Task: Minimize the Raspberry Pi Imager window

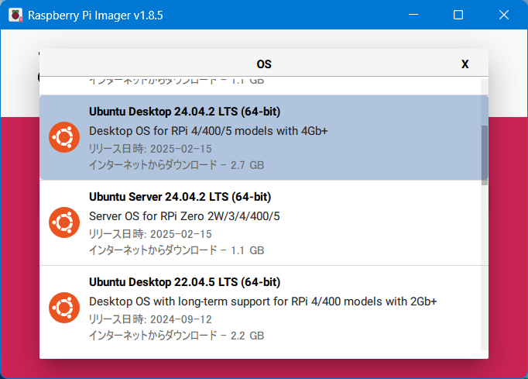Action: point(413,15)
